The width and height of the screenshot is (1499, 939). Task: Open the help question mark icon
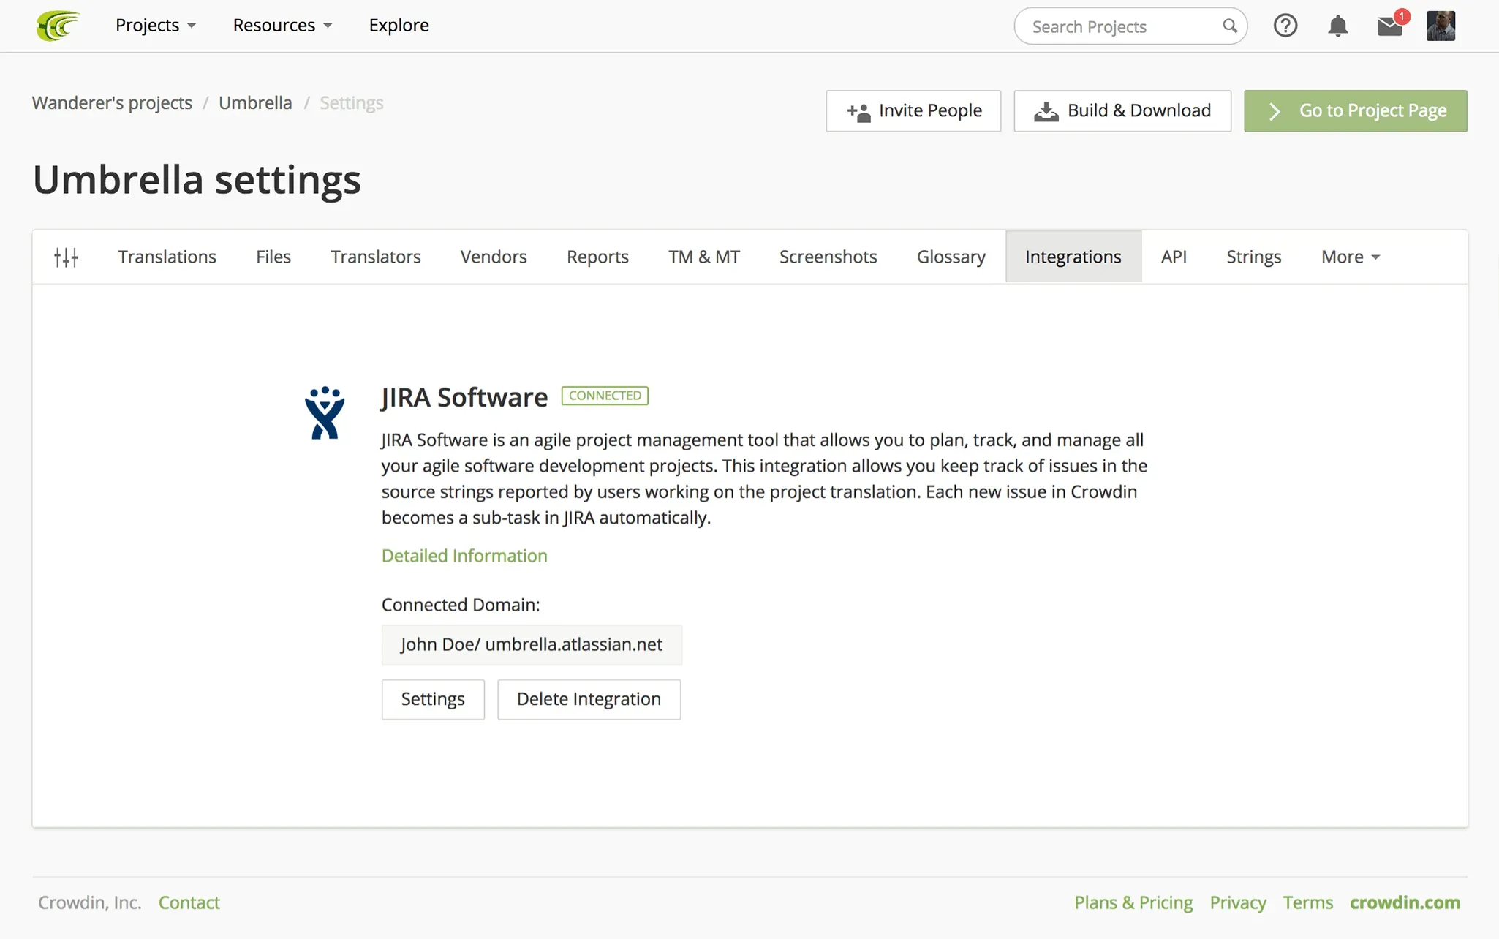pyautogui.click(x=1285, y=26)
